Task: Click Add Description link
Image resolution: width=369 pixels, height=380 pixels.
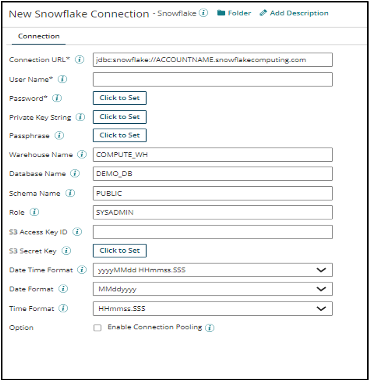Action: click(x=294, y=13)
